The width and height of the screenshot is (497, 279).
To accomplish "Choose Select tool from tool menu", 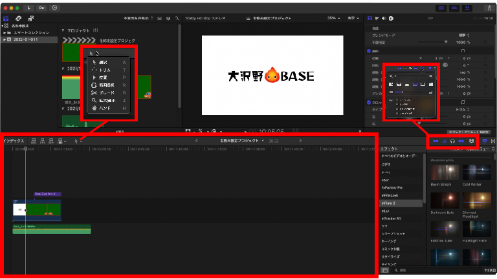I will [x=109, y=62].
